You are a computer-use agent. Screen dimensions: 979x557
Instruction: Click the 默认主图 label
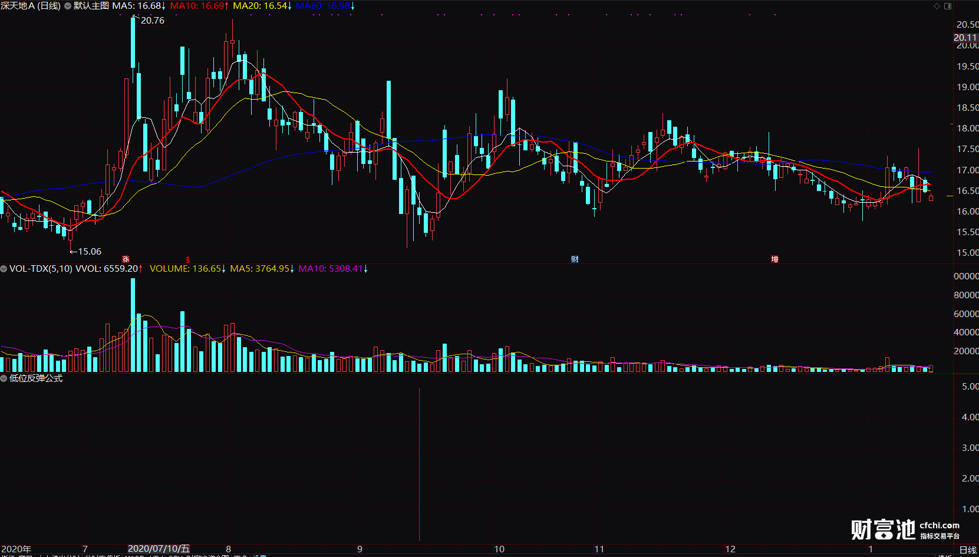pyautogui.click(x=91, y=6)
